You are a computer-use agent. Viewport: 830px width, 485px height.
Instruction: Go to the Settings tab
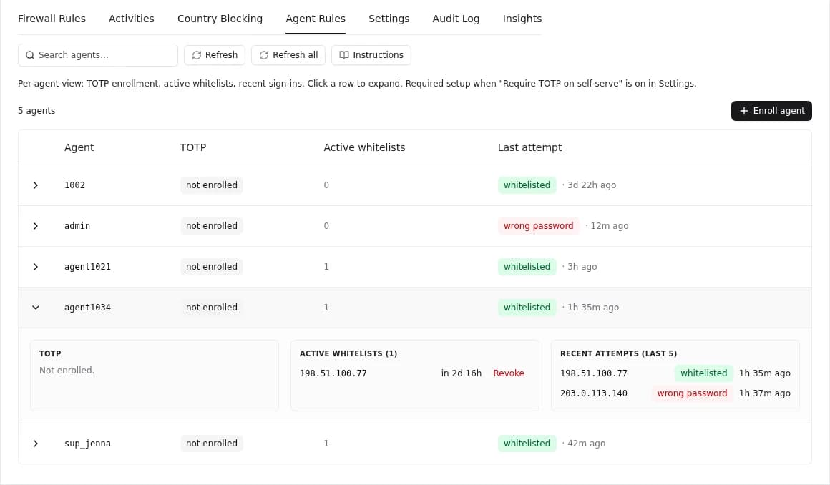pos(389,19)
